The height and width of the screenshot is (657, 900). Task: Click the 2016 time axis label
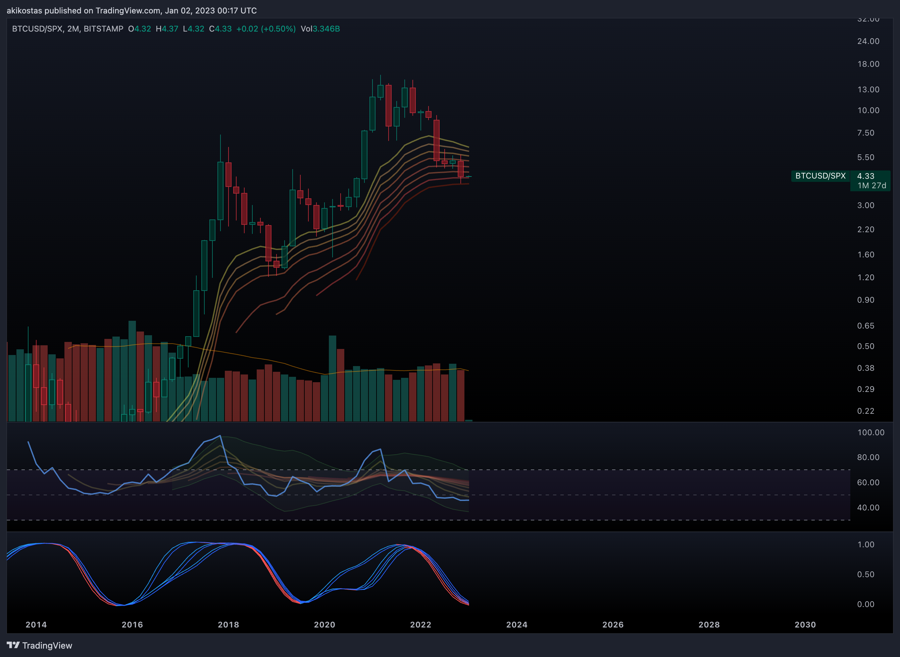coord(133,624)
